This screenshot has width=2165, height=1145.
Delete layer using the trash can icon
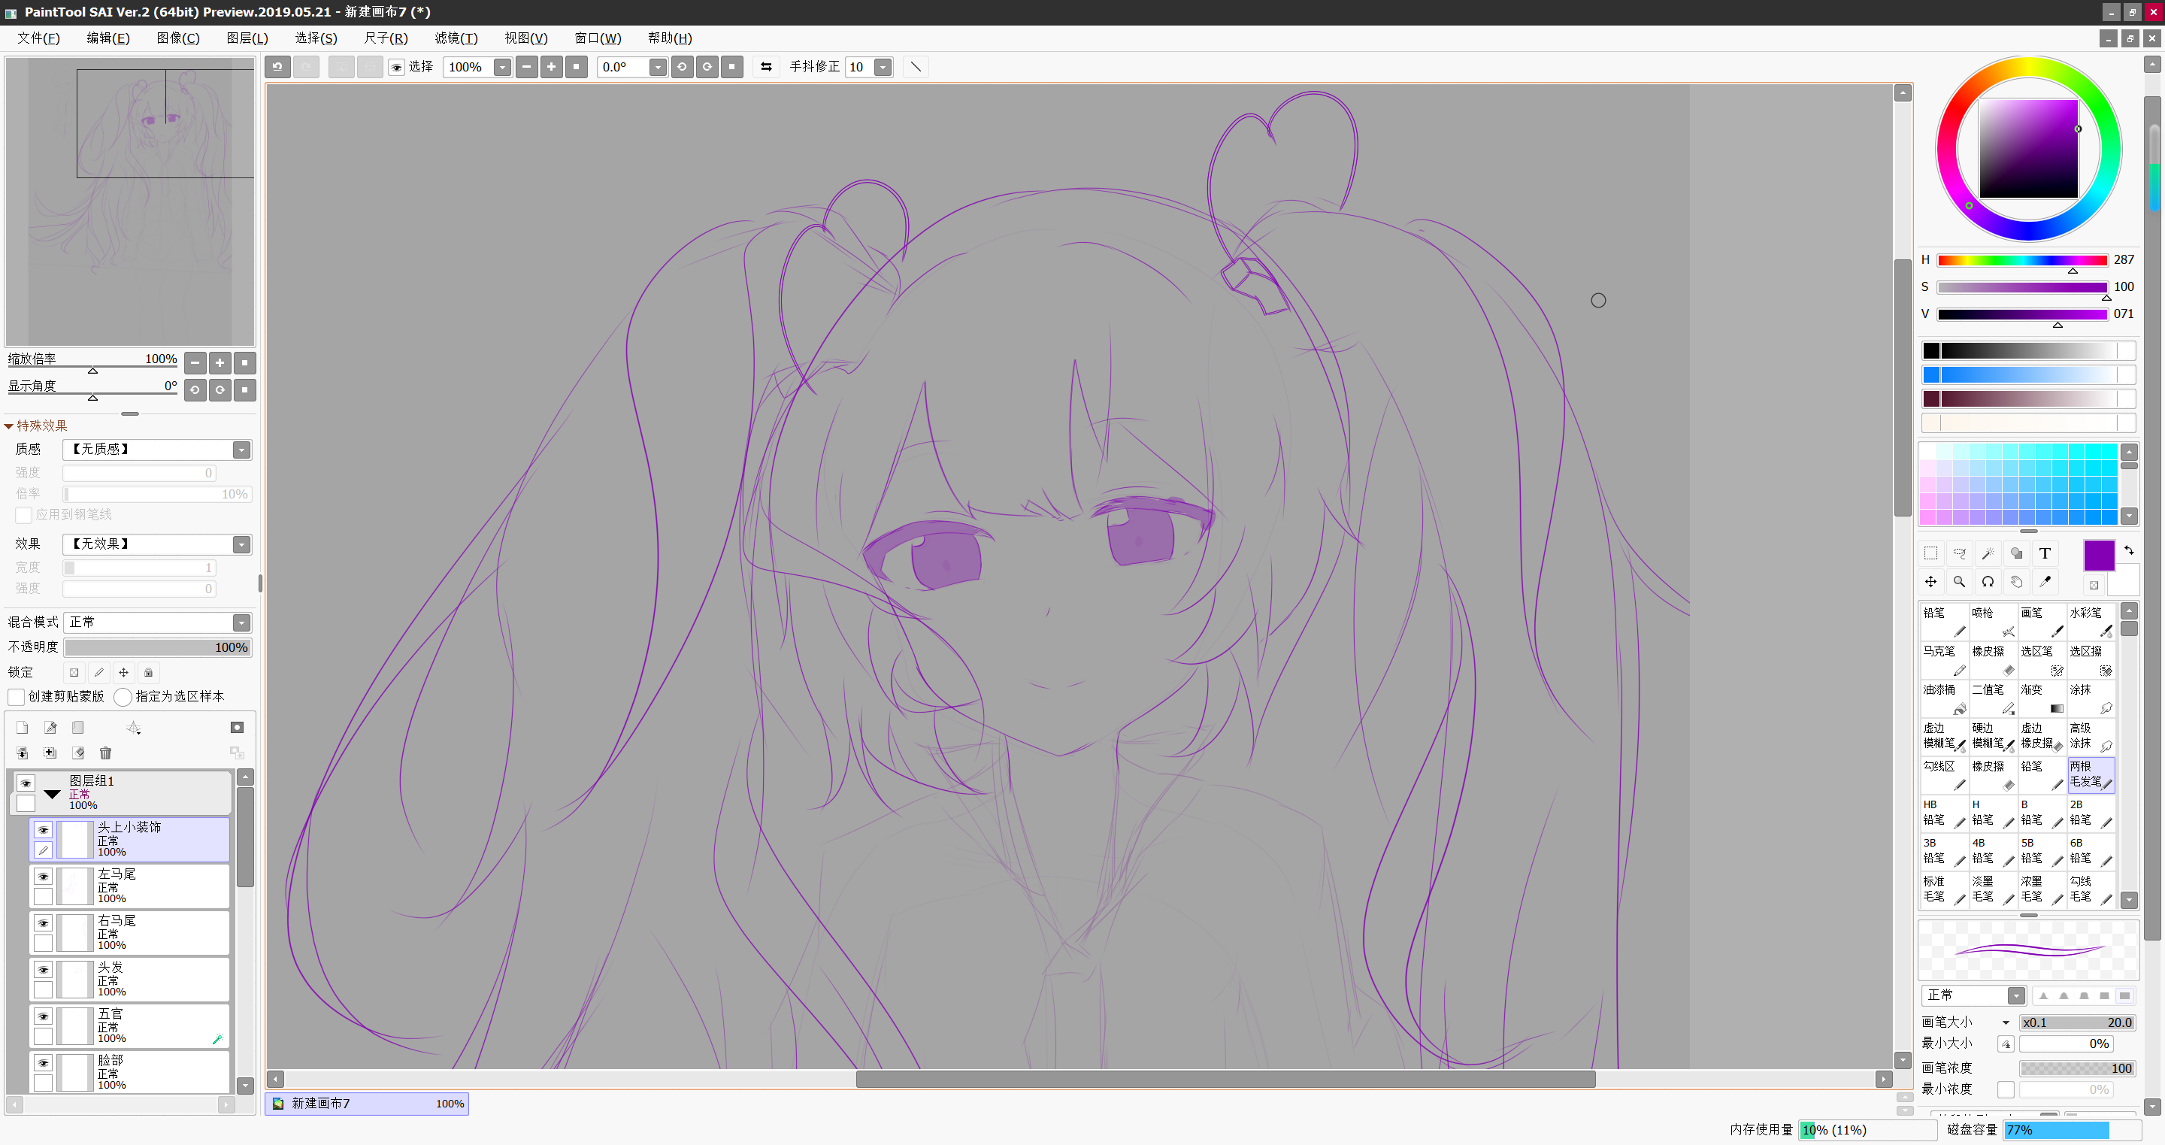(x=105, y=753)
